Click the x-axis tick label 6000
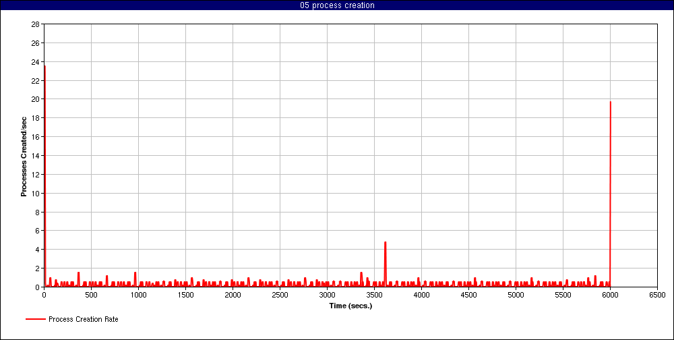 tap(610, 295)
